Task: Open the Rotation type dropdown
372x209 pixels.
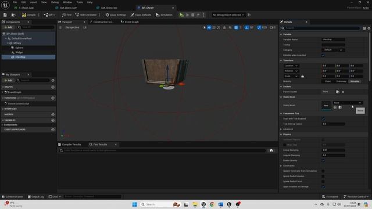Action: pyautogui.click(x=291, y=71)
